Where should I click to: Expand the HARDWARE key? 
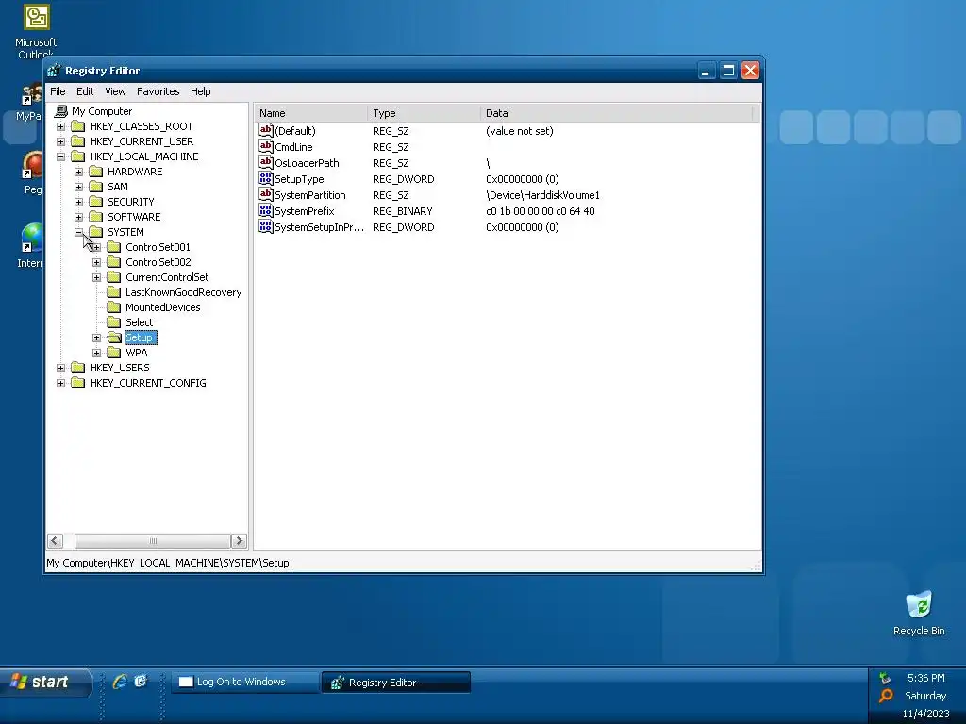[x=79, y=172]
